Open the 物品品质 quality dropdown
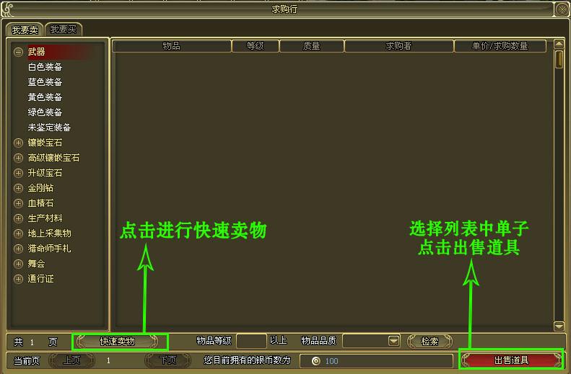The height and width of the screenshot is (374, 571). click(x=393, y=342)
